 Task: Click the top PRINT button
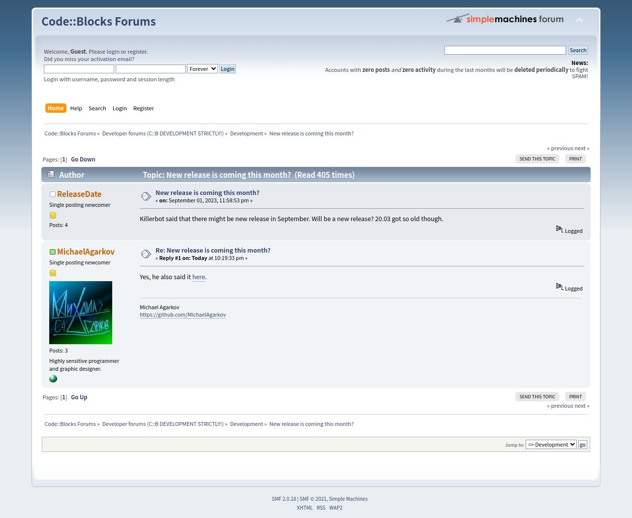[575, 159]
